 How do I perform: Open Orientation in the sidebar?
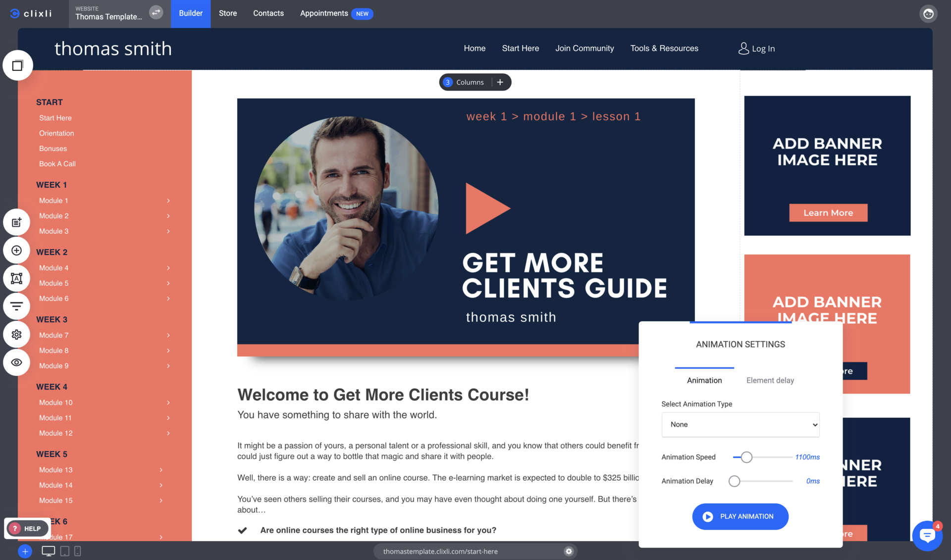pyautogui.click(x=56, y=133)
